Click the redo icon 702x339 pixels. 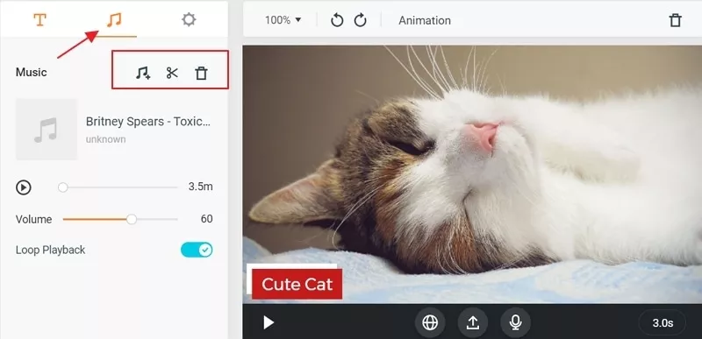(361, 20)
